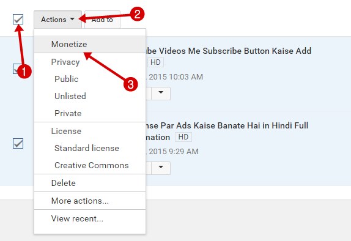Expand dropdown arrow under 10:03 AM video

(161, 94)
